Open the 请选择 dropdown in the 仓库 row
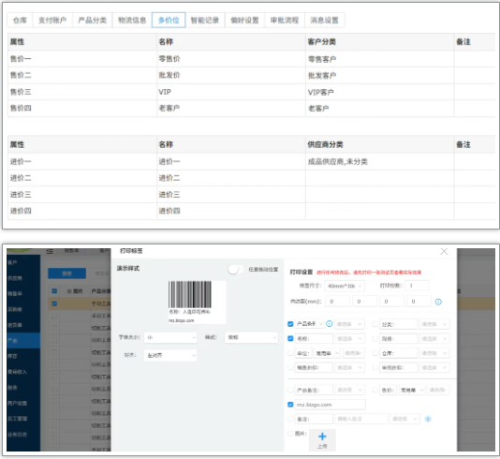The height and width of the screenshot is (459, 500). coord(434,353)
